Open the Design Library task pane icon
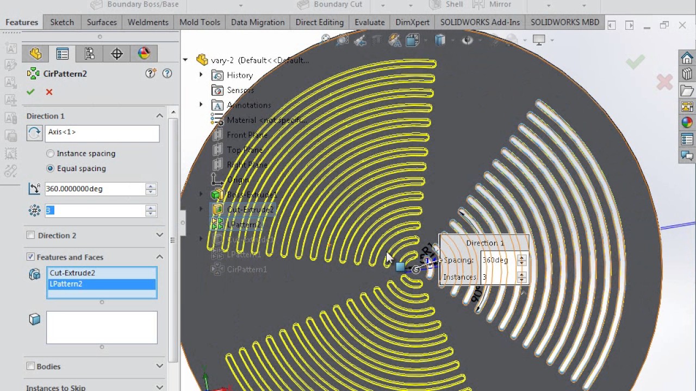 [x=687, y=74]
